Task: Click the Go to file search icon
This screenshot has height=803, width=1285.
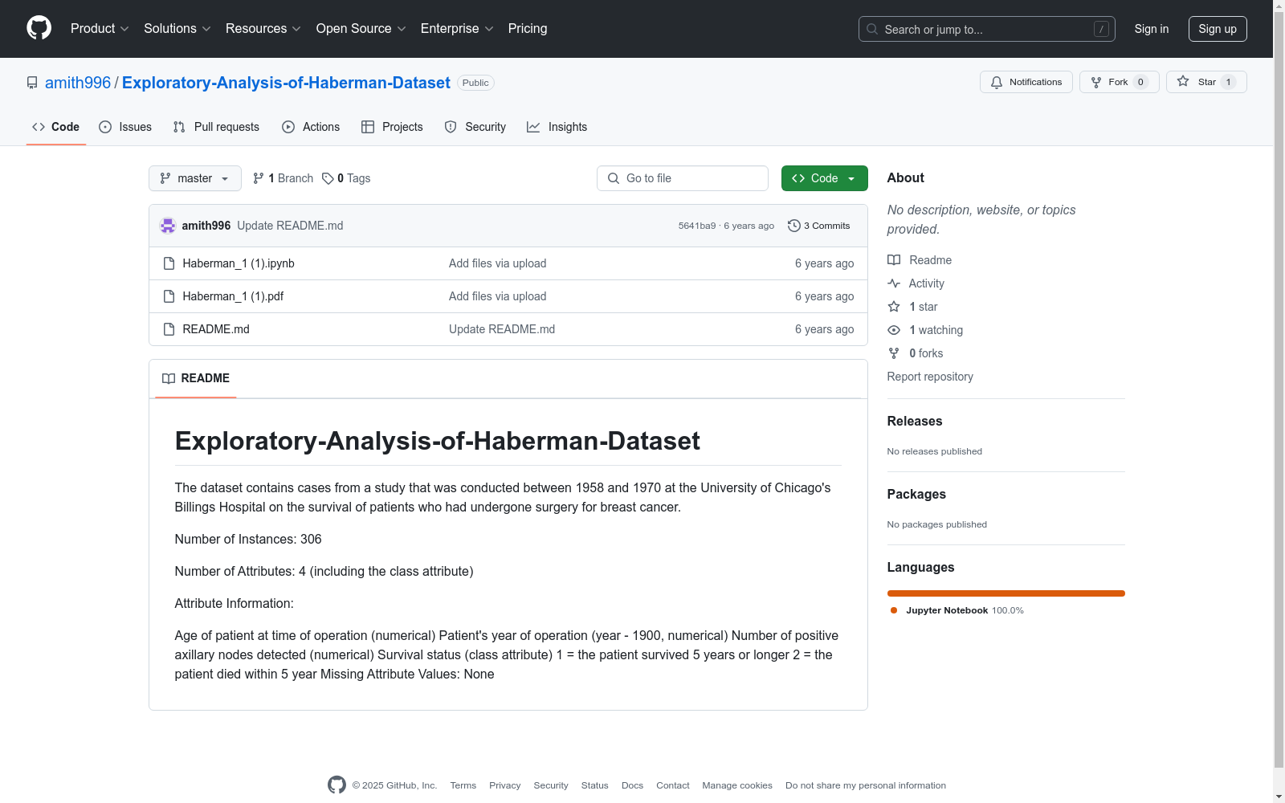Action: pos(614,178)
